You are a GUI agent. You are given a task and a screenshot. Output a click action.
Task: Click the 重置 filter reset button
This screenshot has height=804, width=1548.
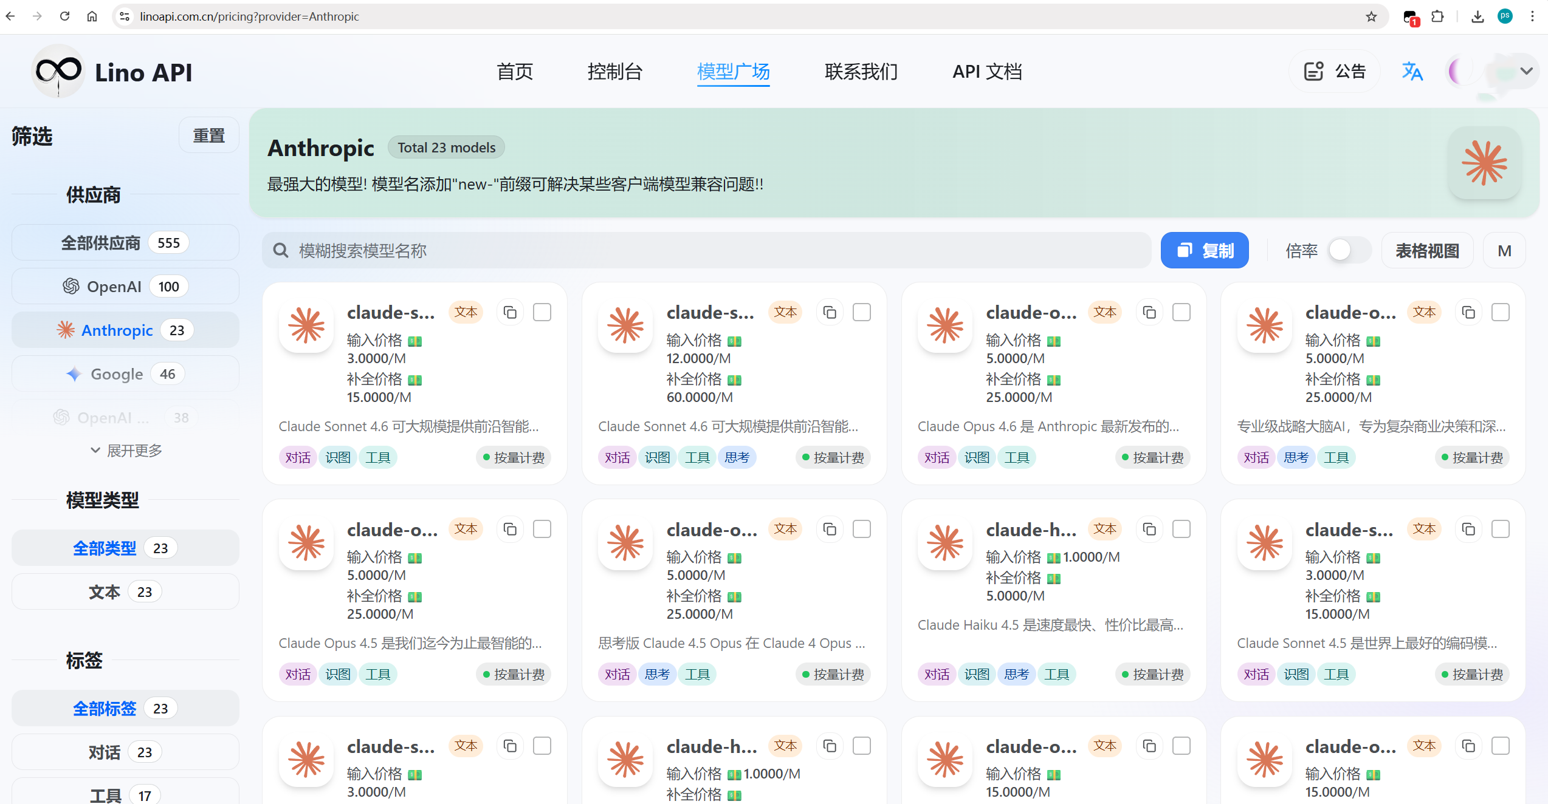pos(208,135)
